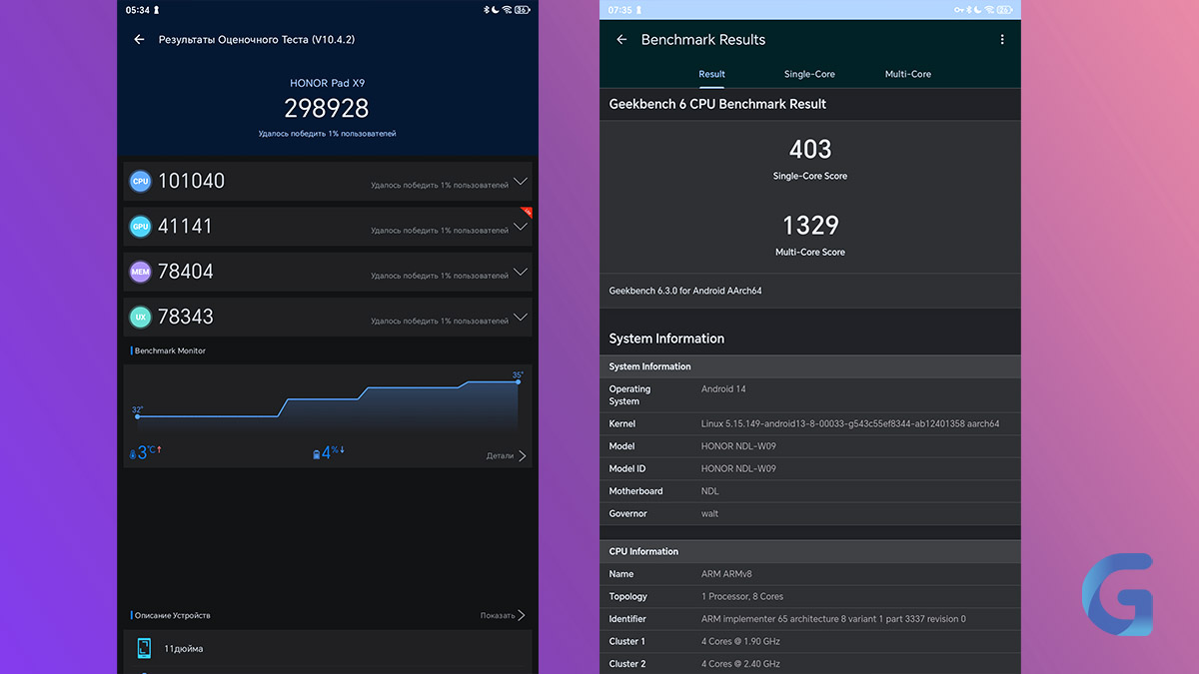Image resolution: width=1199 pixels, height=674 pixels.
Task: Click Cluster 2 value 4 Cores @ 2.40 GHz
Action: 740,664
